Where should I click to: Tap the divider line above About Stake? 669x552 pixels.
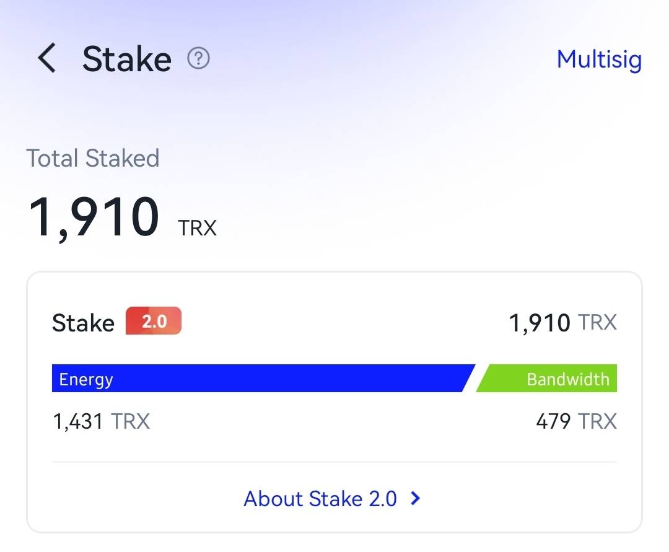click(x=334, y=462)
